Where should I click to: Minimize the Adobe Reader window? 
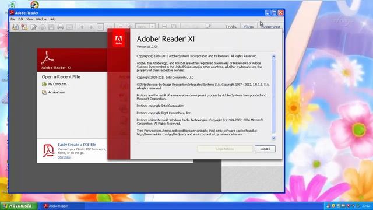pos(268,13)
